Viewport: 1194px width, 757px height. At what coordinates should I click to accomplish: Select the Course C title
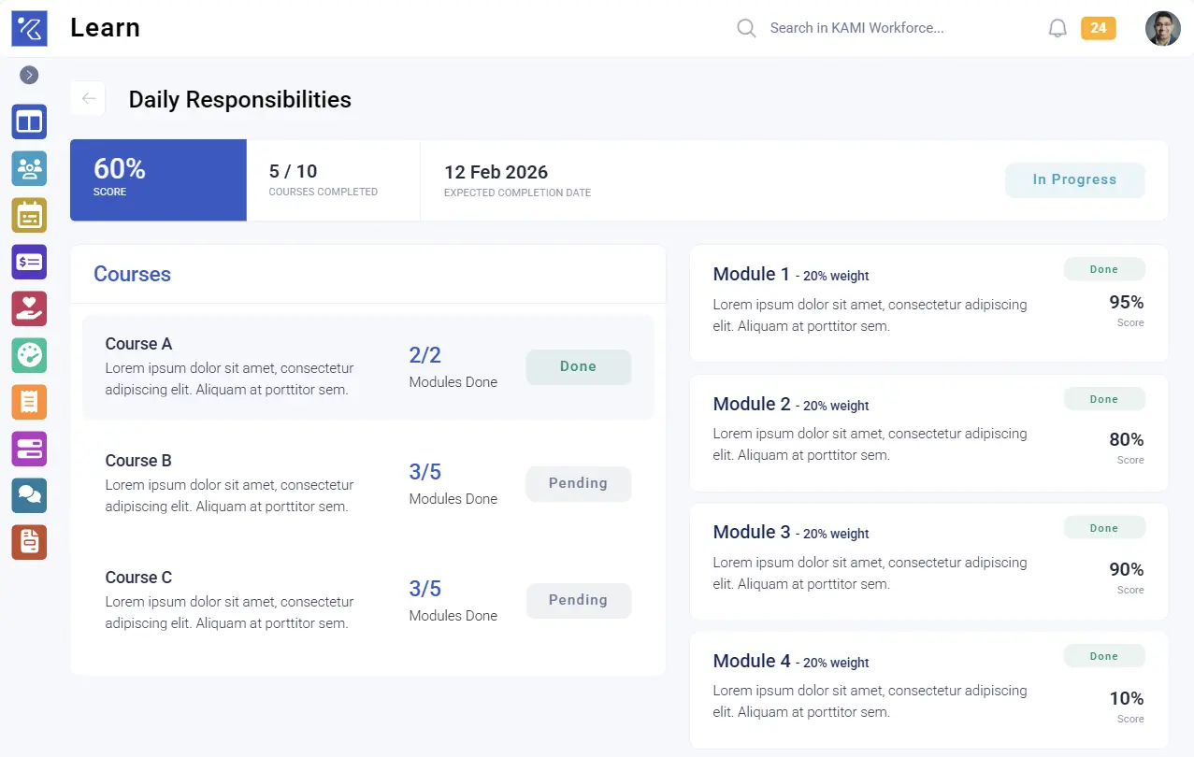tap(138, 578)
